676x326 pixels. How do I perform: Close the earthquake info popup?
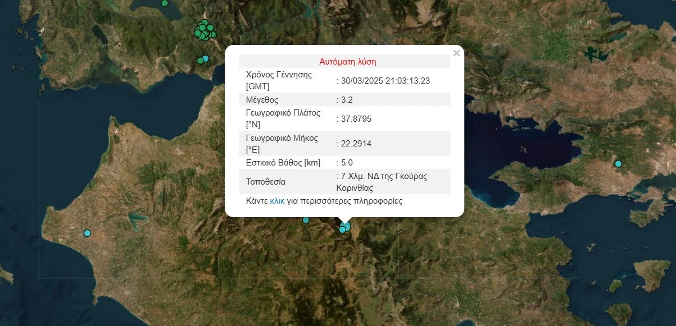456,53
